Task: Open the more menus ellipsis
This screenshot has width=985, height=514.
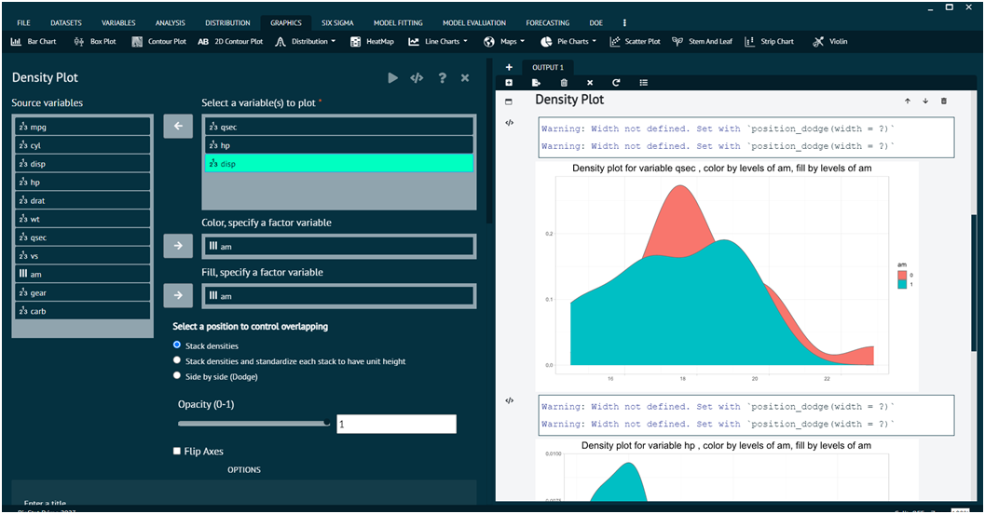Action: pyautogui.click(x=624, y=22)
